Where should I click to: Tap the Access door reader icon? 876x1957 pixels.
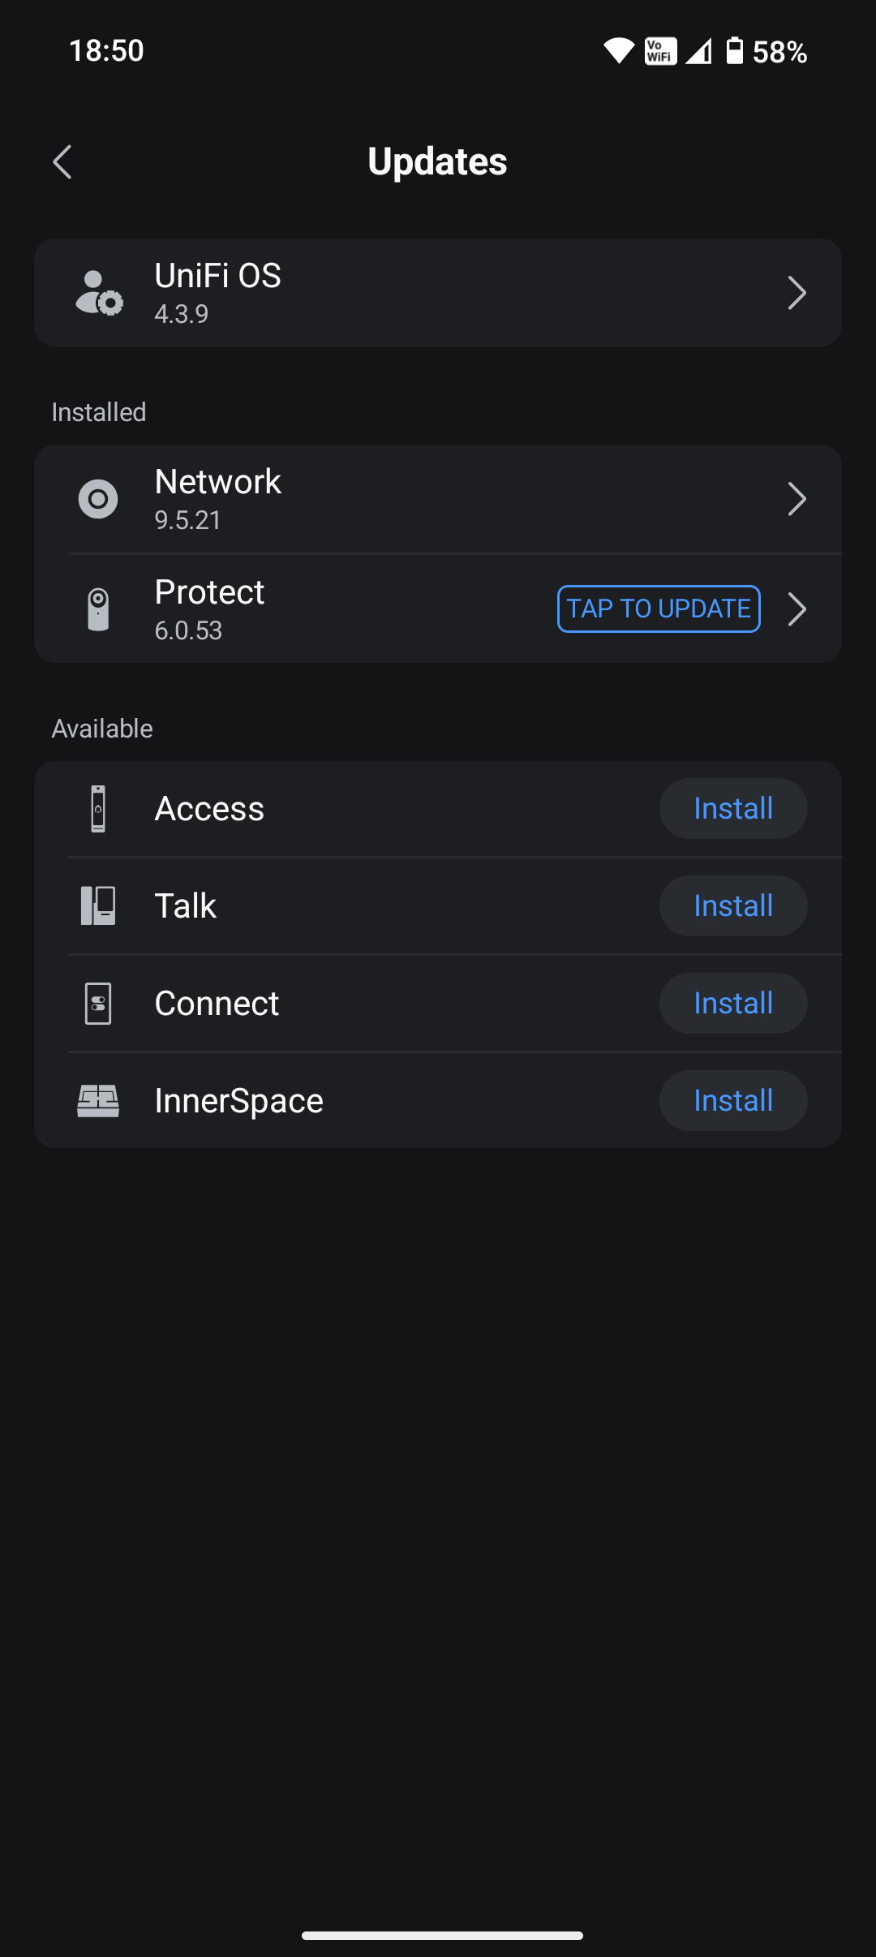point(98,809)
